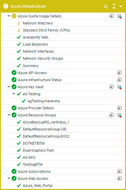126x190 pixels.
Task: Select Azure_Web_Portal entry
Action: (38, 186)
